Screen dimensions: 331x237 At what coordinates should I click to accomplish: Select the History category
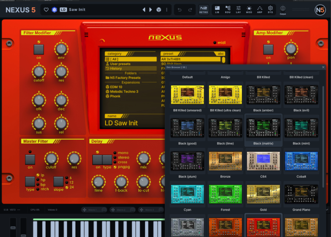116,69
